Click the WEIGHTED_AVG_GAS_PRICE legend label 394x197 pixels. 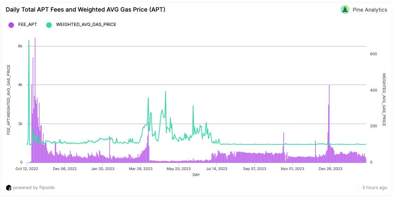pyautogui.click(x=86, y=25)
